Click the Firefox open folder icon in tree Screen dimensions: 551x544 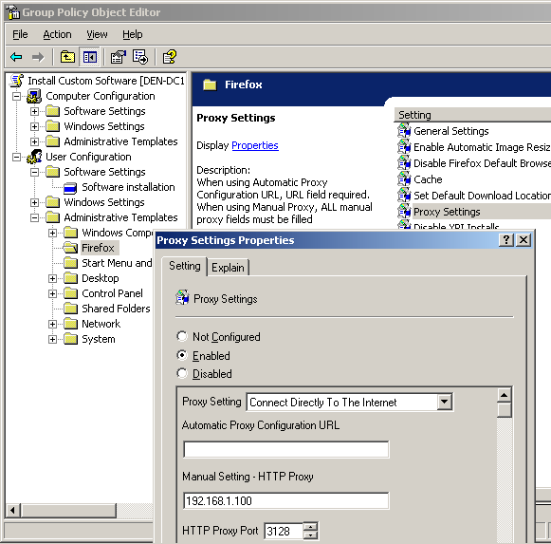70,248
